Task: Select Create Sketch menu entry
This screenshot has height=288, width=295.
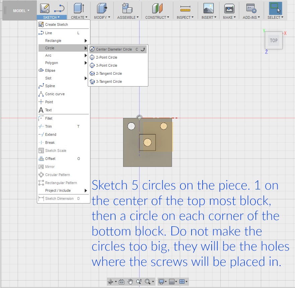Action: [x=56, y=24]
